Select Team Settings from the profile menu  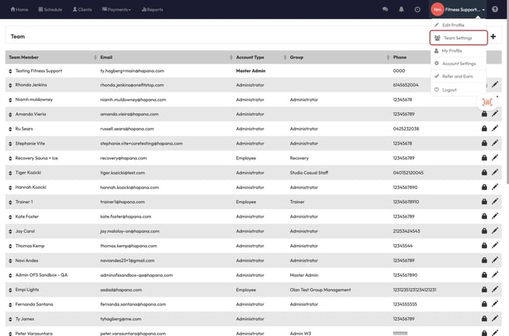pos(457,38)
